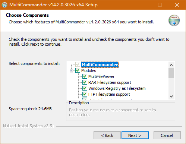The height and width of the screenshot is (144, 186).
Task: Click the Next button
Action: click(135, 135)
